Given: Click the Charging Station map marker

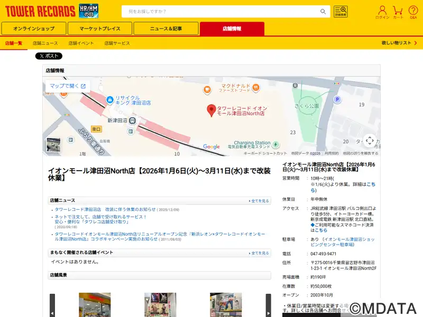Looking at the screenshot, I should [x=275, y=143].
